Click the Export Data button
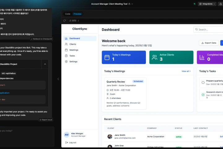The image size is (223, 149). pyautogui.click(x=209, y=43)
